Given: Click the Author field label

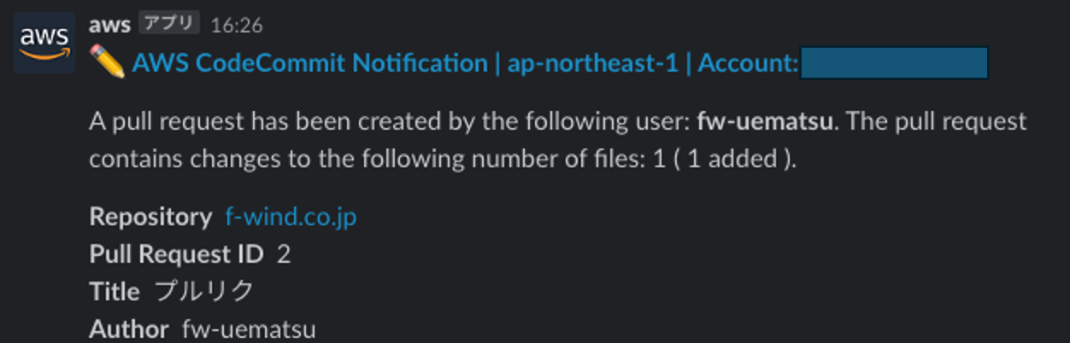Looking at the screenshot, I should click(x=129, y=329).
